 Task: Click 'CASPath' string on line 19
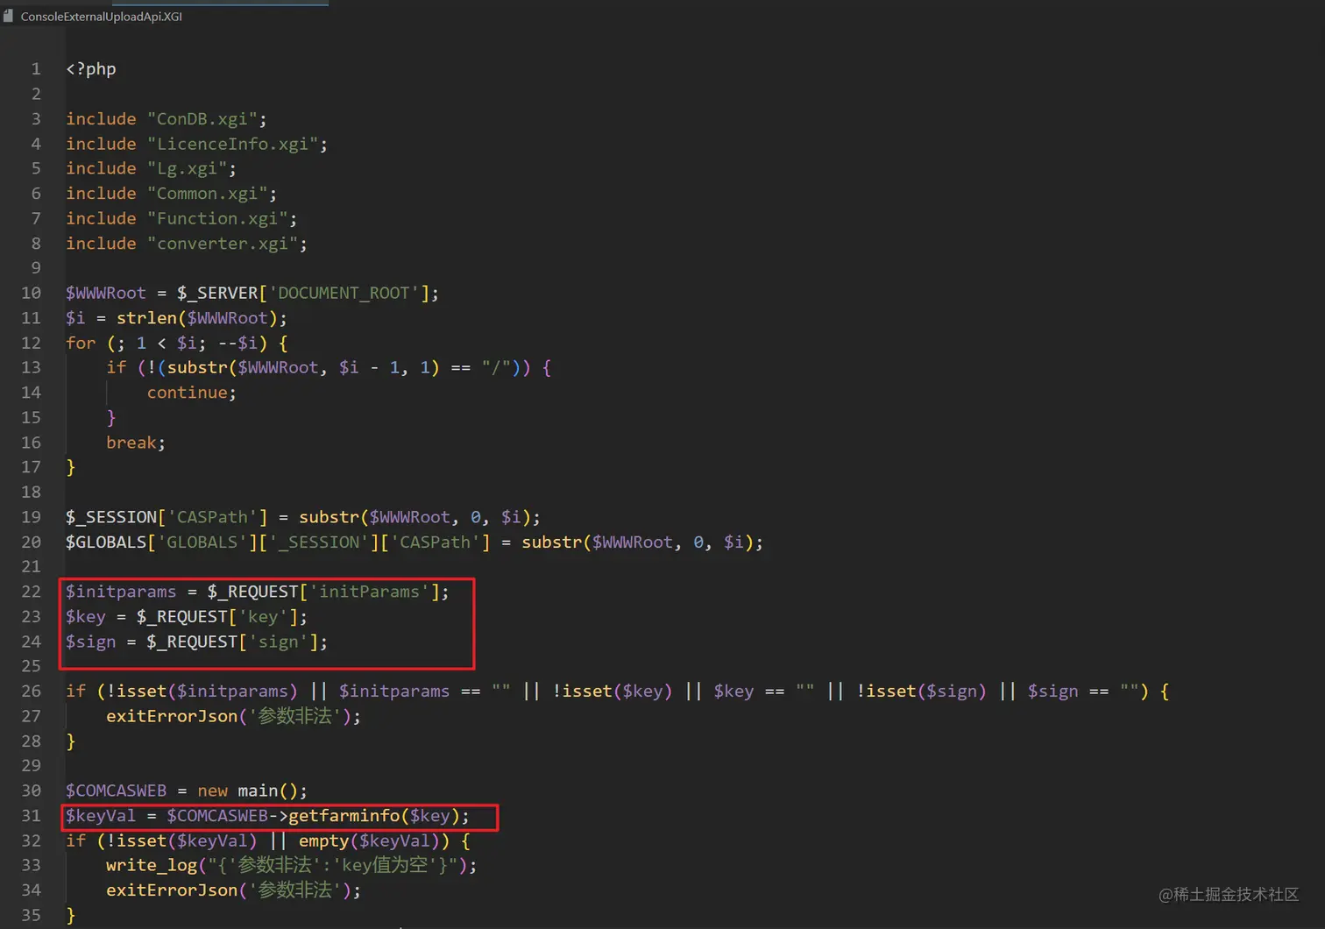pyautogui.click(x=212, y=517)
